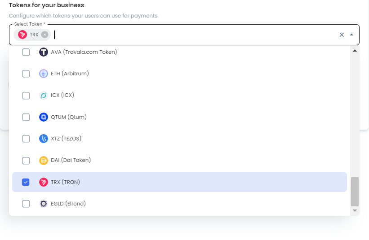
Task: Clear all selected tokens with X
Action: click(x=342, y=35)
